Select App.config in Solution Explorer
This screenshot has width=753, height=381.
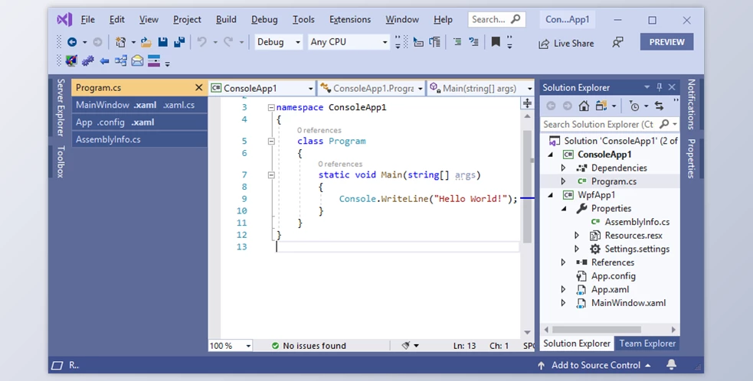pos(614,276)
